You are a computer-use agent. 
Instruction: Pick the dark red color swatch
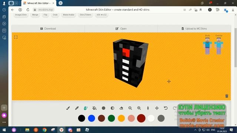[141, 118]
